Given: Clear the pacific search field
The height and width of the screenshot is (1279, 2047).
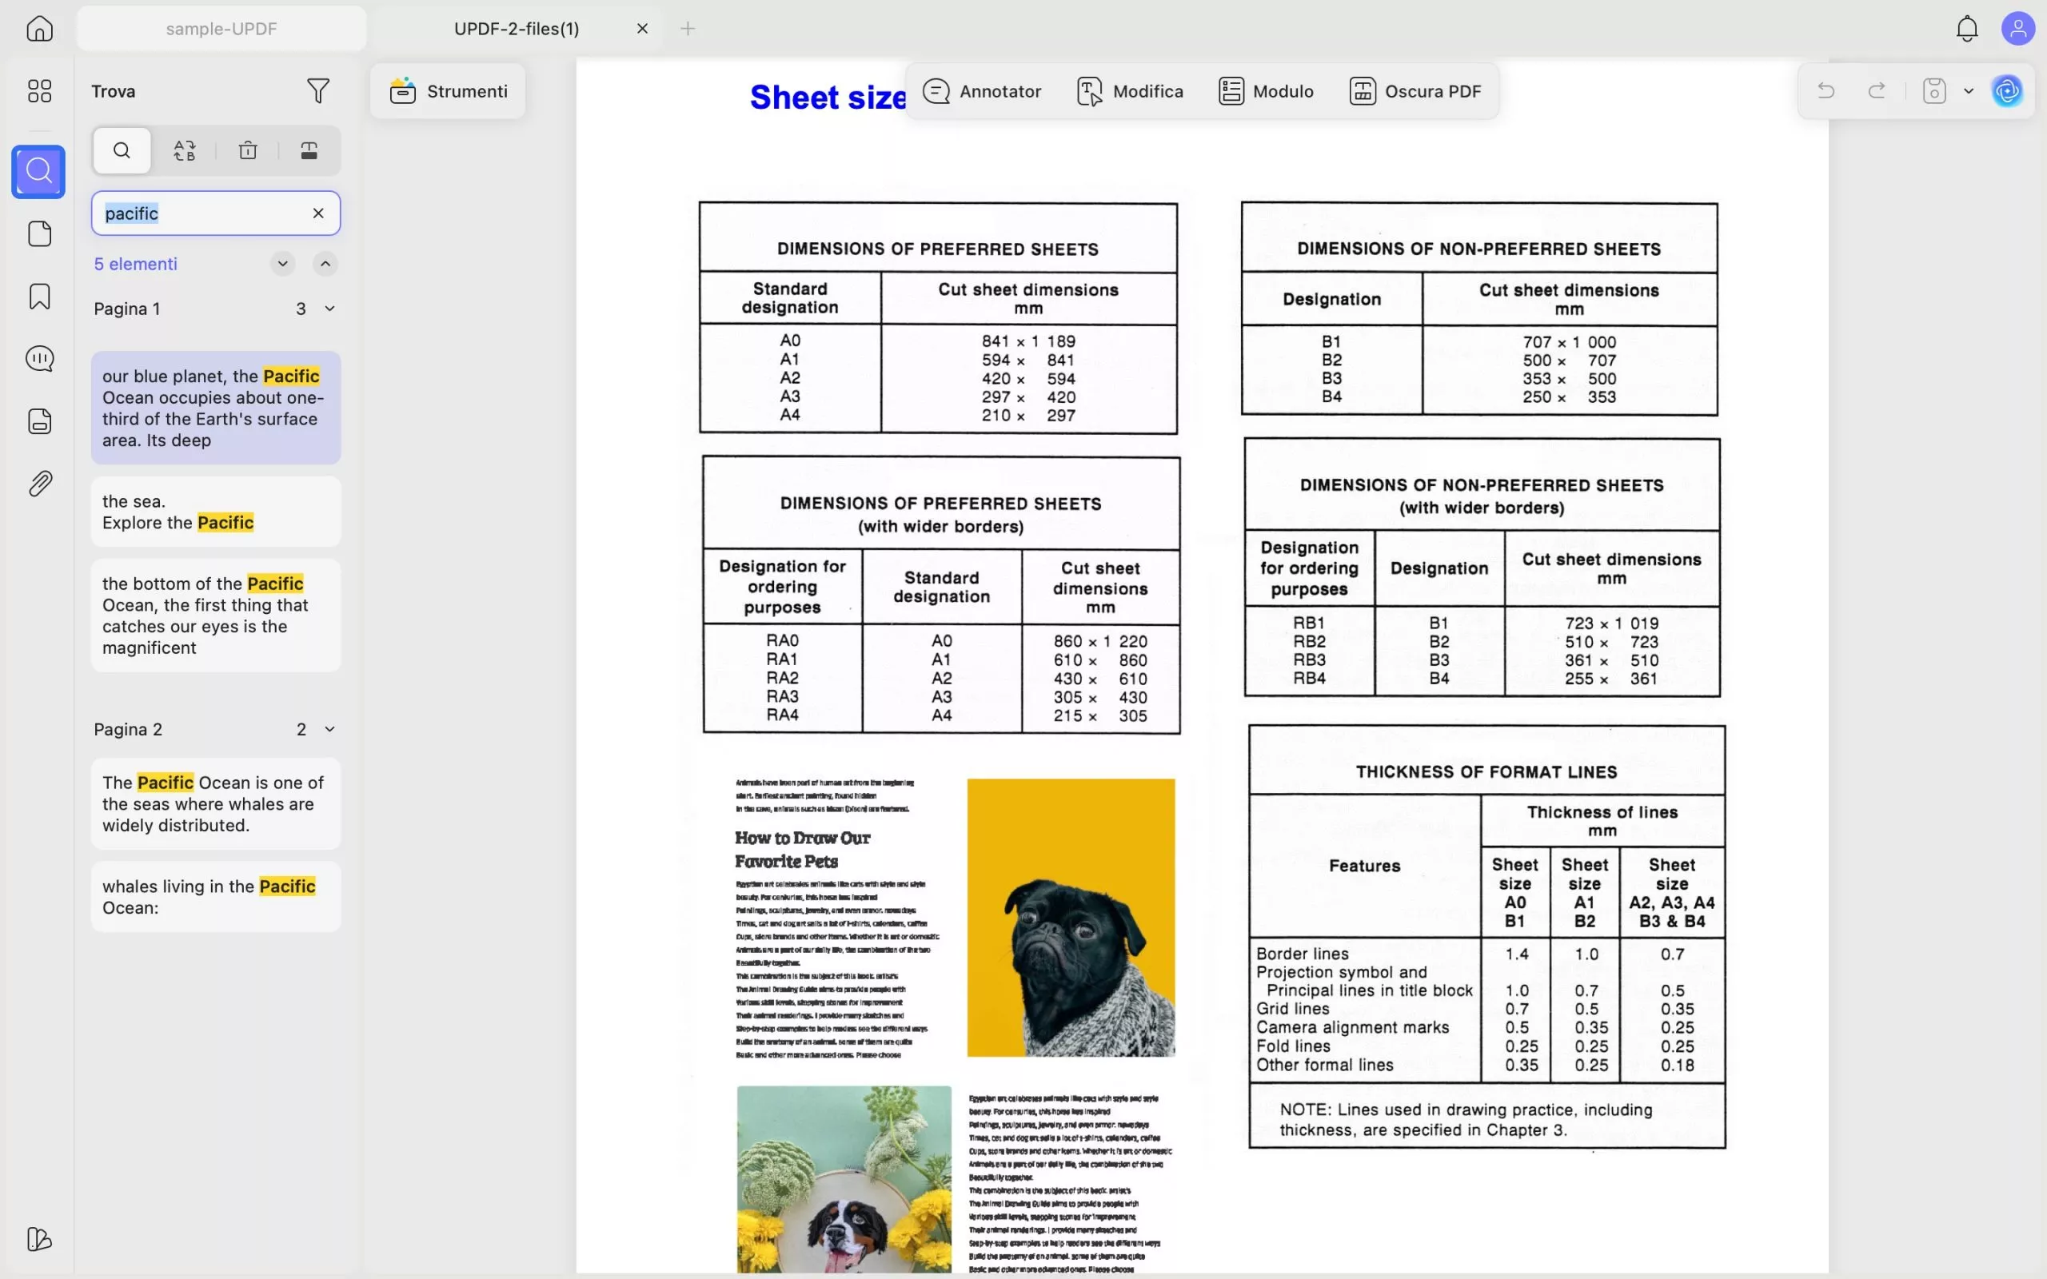Looking at the screenshot, I should (318, 213).
